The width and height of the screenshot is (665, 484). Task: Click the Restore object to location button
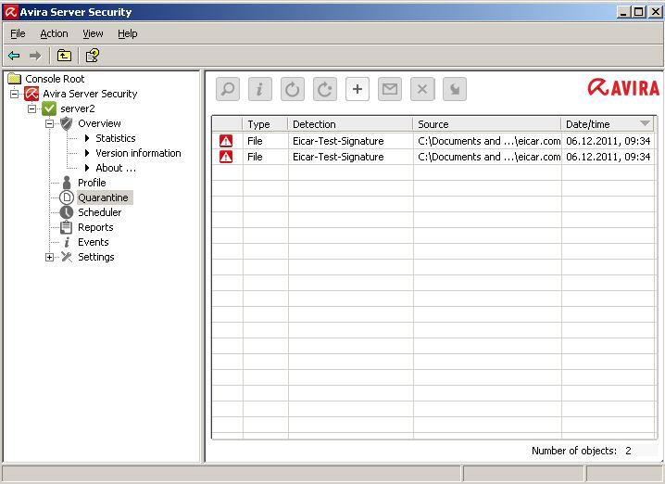tap(325, 89)
